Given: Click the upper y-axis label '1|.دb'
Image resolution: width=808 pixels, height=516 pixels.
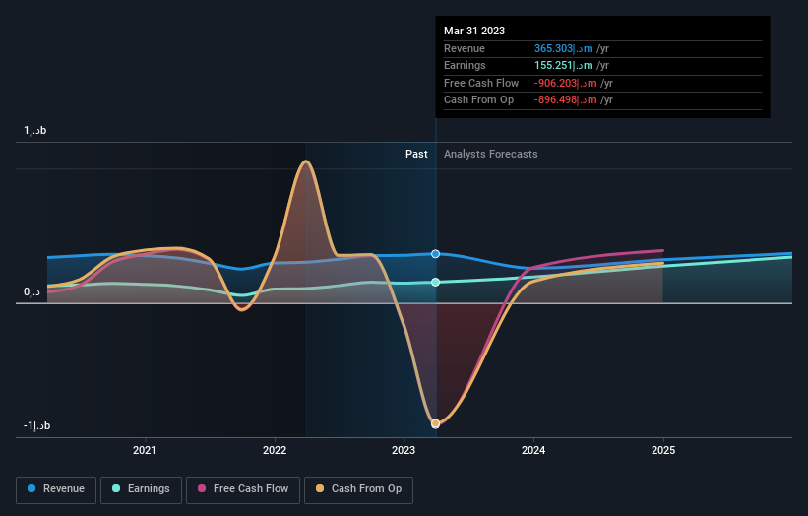Looking at the screenshot, I should coord(35,130).
